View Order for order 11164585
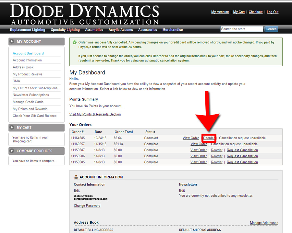Viewport: 292px width, 233px height. 191,138
